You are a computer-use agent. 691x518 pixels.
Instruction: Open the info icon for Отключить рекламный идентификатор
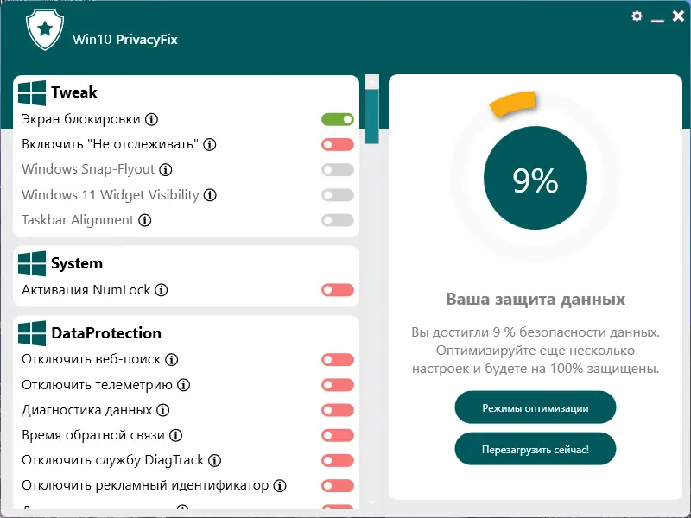point(281,485)
